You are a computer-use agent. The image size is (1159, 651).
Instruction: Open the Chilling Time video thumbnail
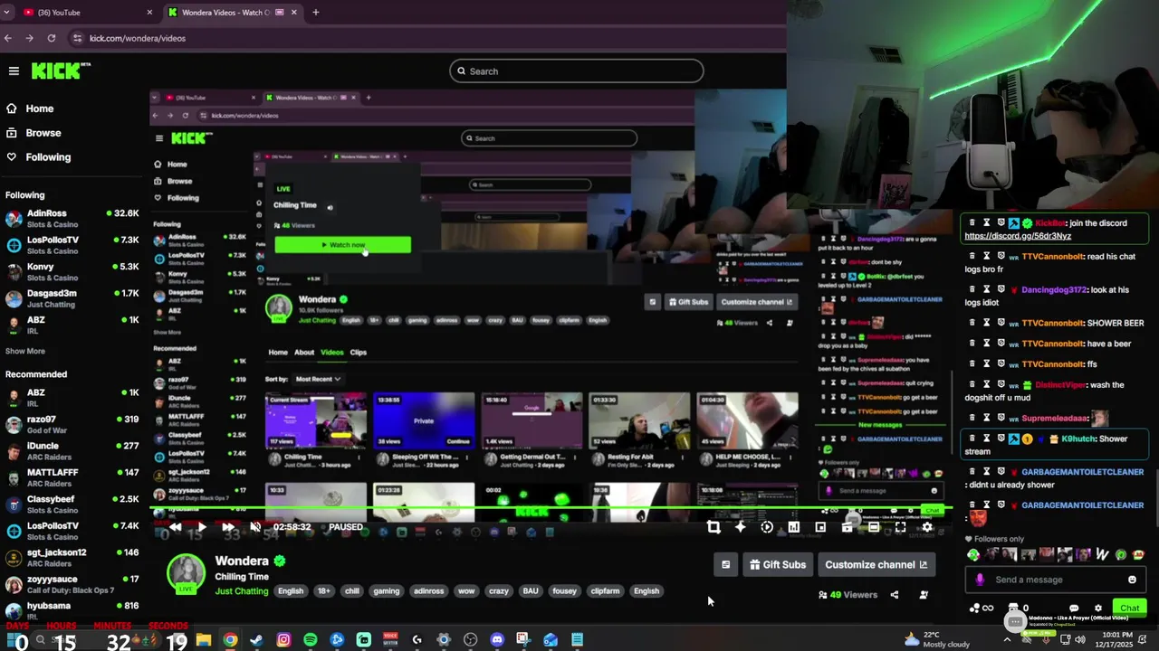[x=316, y=420]
